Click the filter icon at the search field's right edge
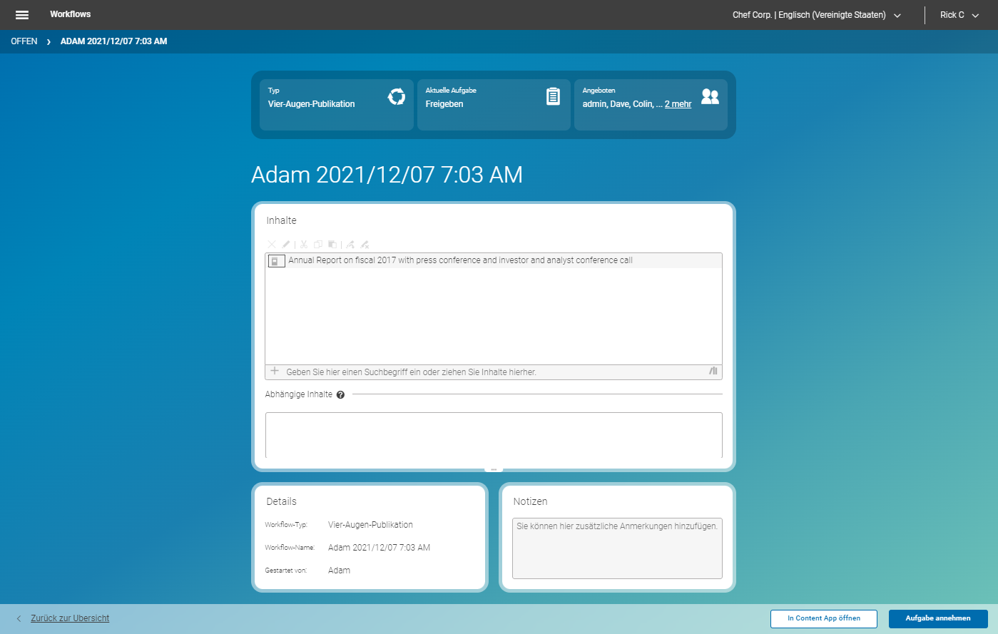Screen dimensions: 998x634 point(712,371)
